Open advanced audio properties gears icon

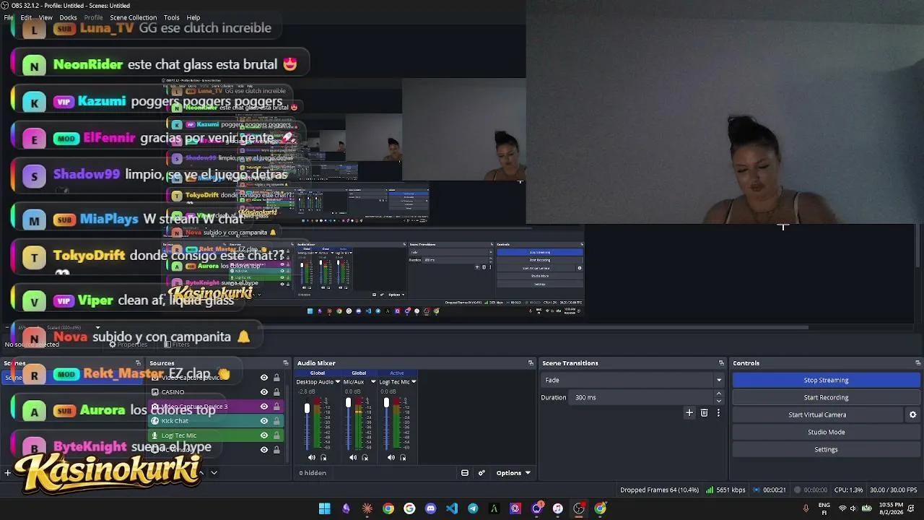click(x=481, y=473)
